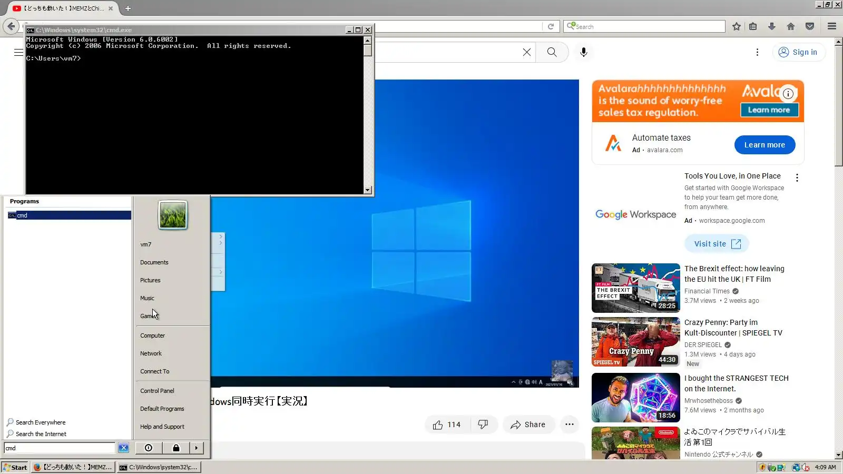This screenshot has height=474, width=843.
Task: Click Search the Internet in Start menu
Action: [x=37, y=434]
